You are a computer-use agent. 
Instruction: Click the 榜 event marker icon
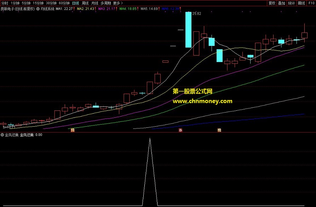click(219, 130)
